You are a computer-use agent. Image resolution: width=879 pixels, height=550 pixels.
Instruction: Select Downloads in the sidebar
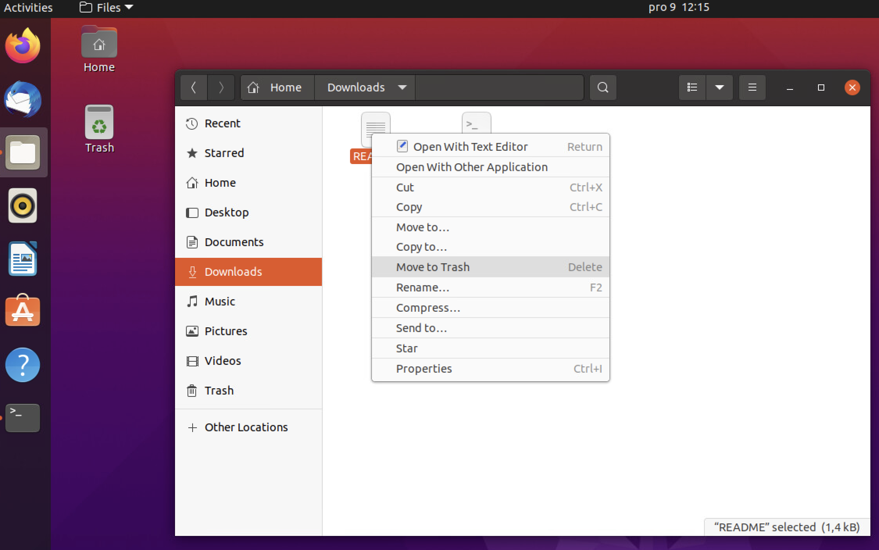coord(248,272)
